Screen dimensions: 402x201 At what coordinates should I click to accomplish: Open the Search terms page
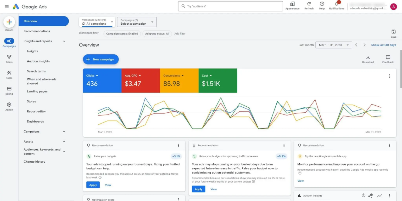pyautogui.click(x=36, y=71)
